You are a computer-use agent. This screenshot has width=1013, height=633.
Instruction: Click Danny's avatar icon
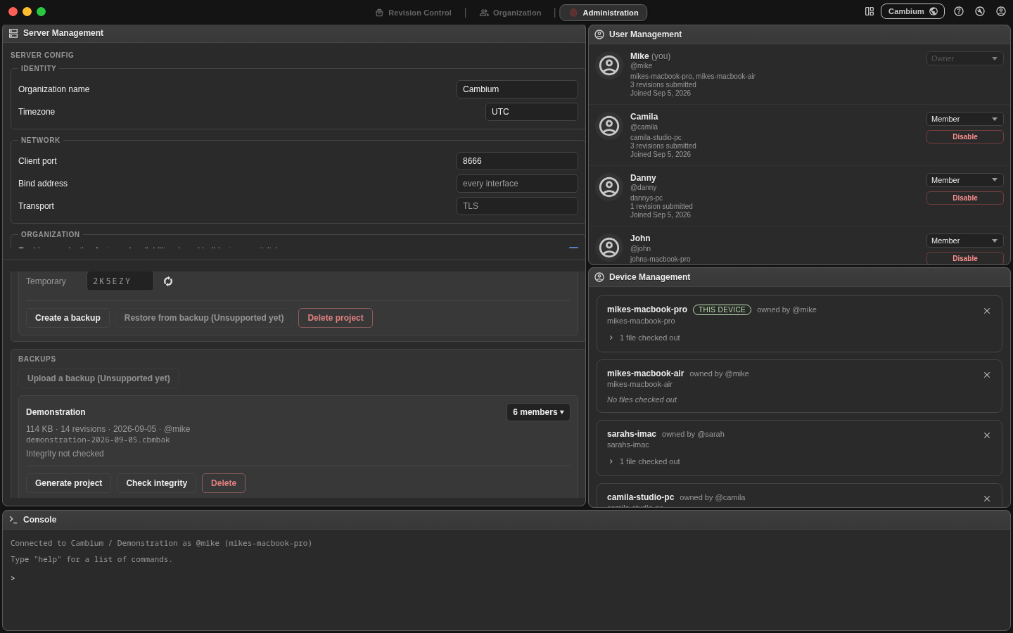point(609,187)
